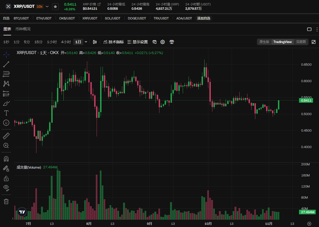Open the emoji sticker tool
This screenshot has width=319, height=227.
coord(6,123)
